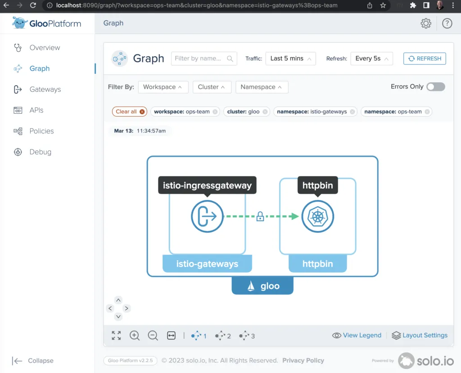461x373 pixels.
Task: Click the lock icon on the edge
Action: pos(260,216)
